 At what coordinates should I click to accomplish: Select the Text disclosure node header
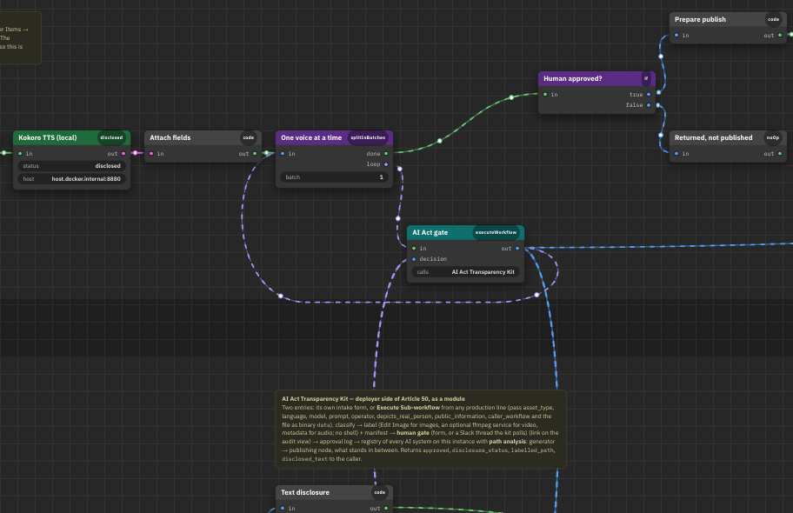(334, 492)
